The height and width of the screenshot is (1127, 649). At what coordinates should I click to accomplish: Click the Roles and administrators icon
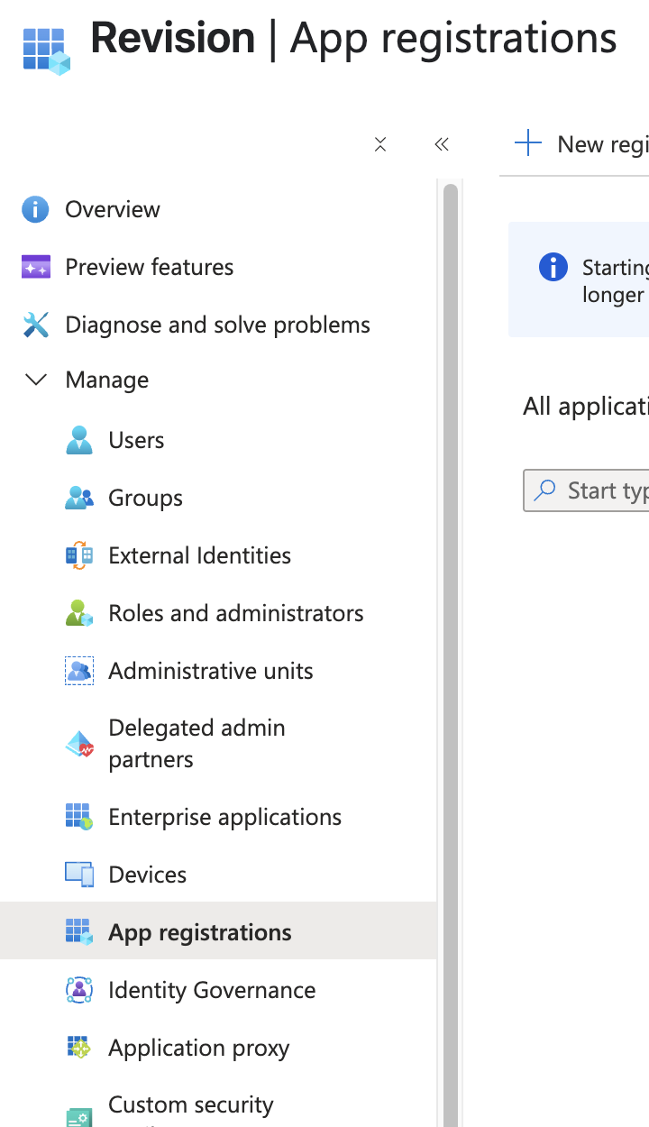79,613
